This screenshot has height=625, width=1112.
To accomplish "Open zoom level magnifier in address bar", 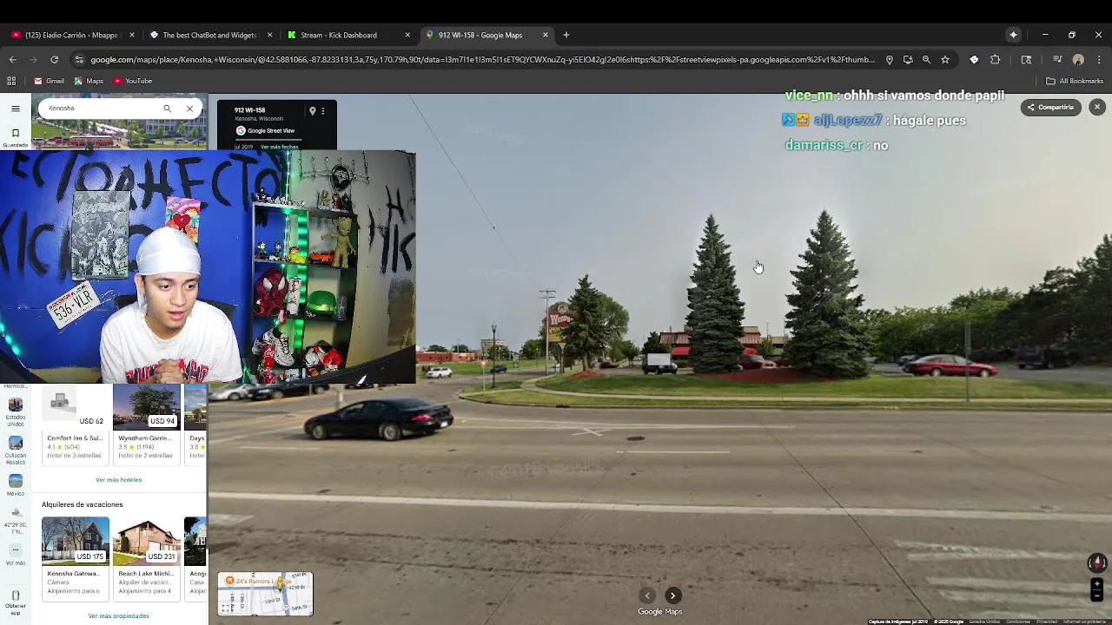I will coord(926,60).
